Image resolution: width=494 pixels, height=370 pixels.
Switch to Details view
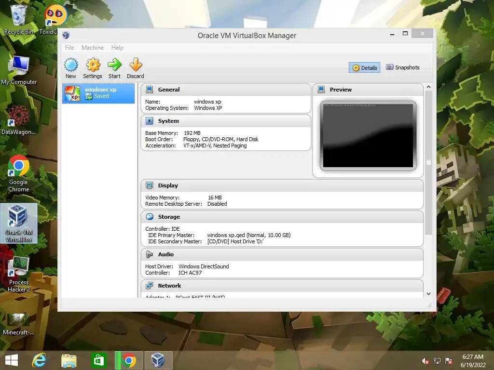(365, 67)
